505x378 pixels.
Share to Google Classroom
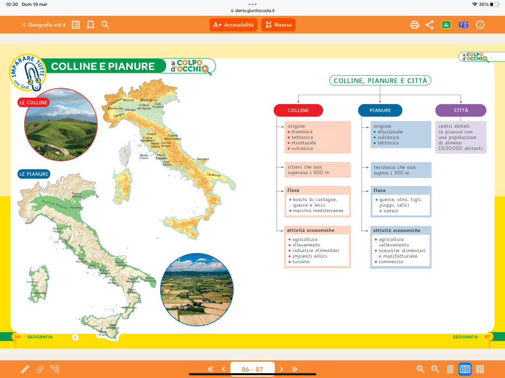point(446,25)
